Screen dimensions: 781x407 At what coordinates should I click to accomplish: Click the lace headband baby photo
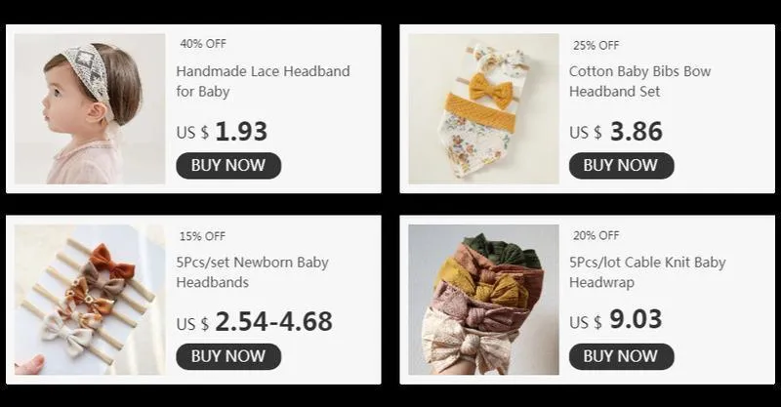pyautogui.click(x=90, y=108)
